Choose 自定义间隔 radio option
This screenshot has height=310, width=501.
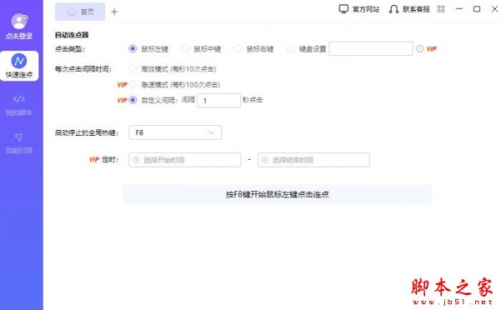[x=133, y=100]
